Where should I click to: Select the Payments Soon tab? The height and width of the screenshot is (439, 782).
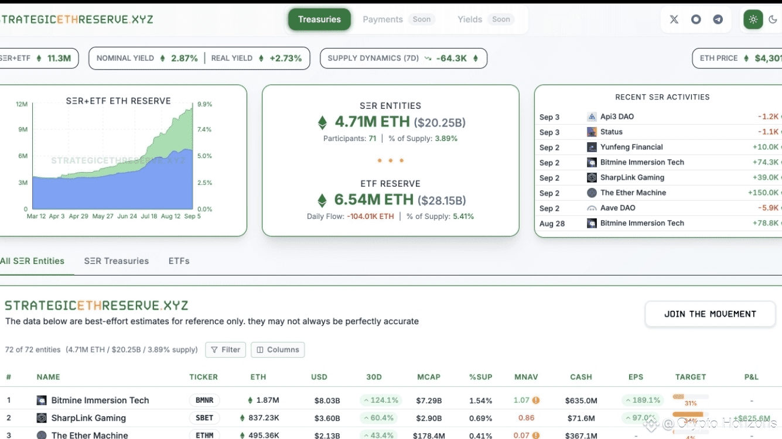click(398, 19)
